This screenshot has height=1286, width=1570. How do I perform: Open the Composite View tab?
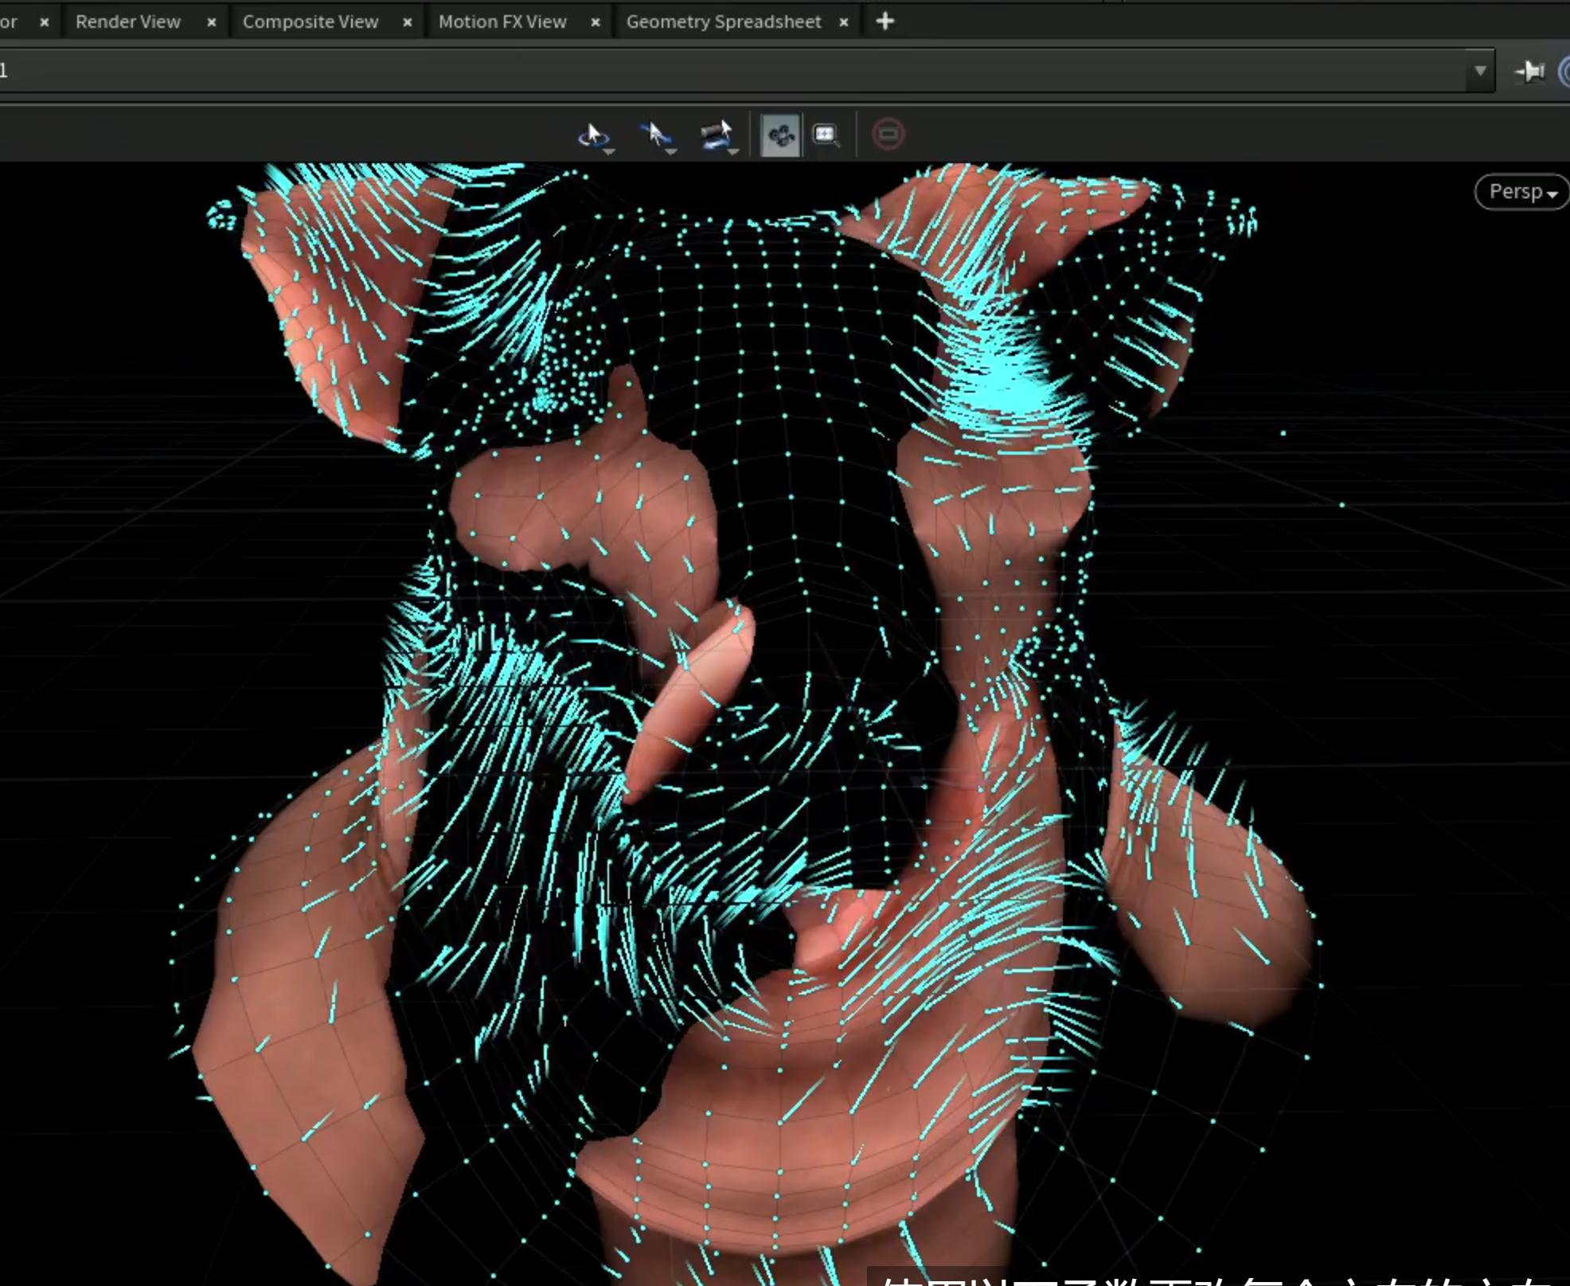tap(310, 21)
